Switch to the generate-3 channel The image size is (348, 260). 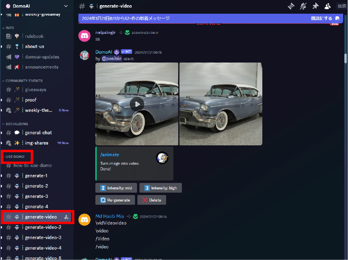click(37, 197)
